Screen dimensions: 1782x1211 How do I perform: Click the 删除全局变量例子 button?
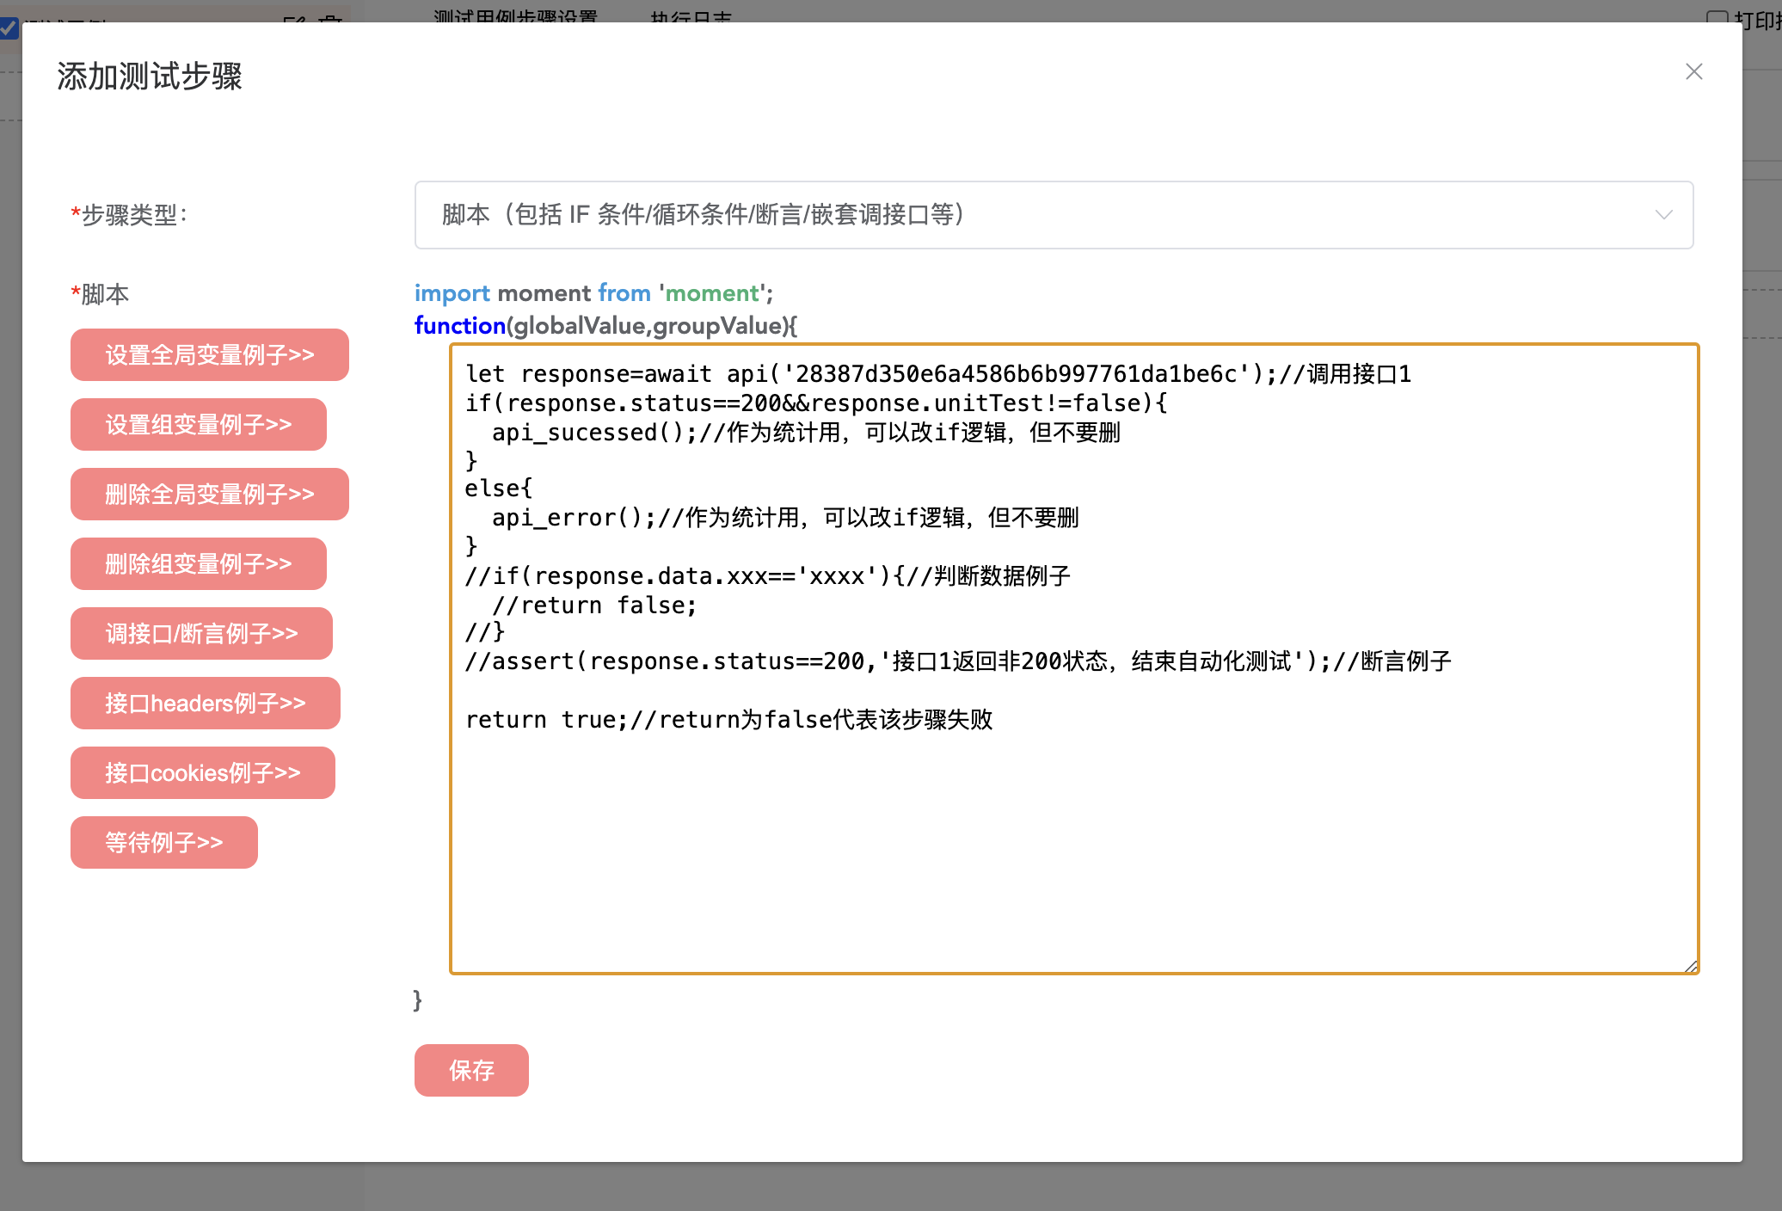point(210,494)
